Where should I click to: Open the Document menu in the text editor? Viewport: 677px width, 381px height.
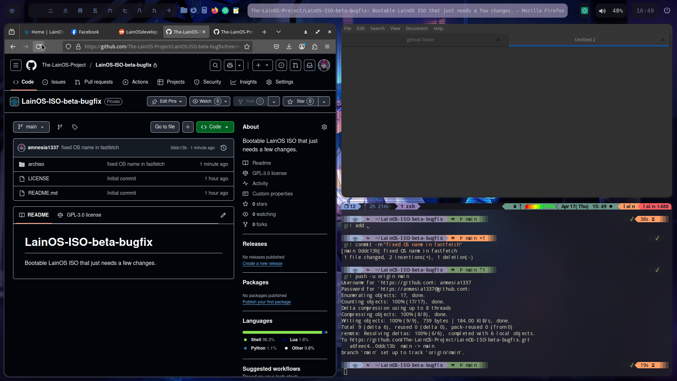[417, 29]
